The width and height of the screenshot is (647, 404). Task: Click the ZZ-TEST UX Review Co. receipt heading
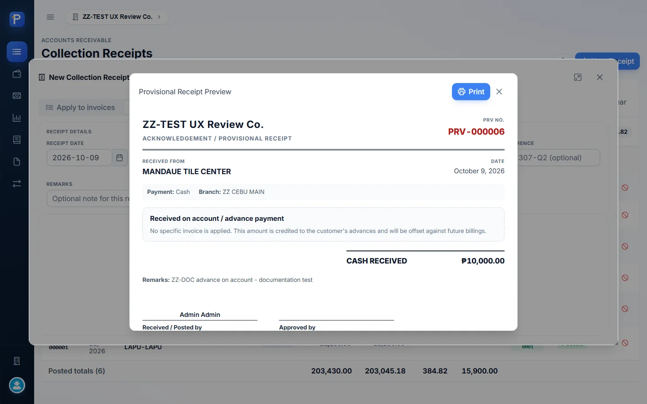[x=203, y=124]
